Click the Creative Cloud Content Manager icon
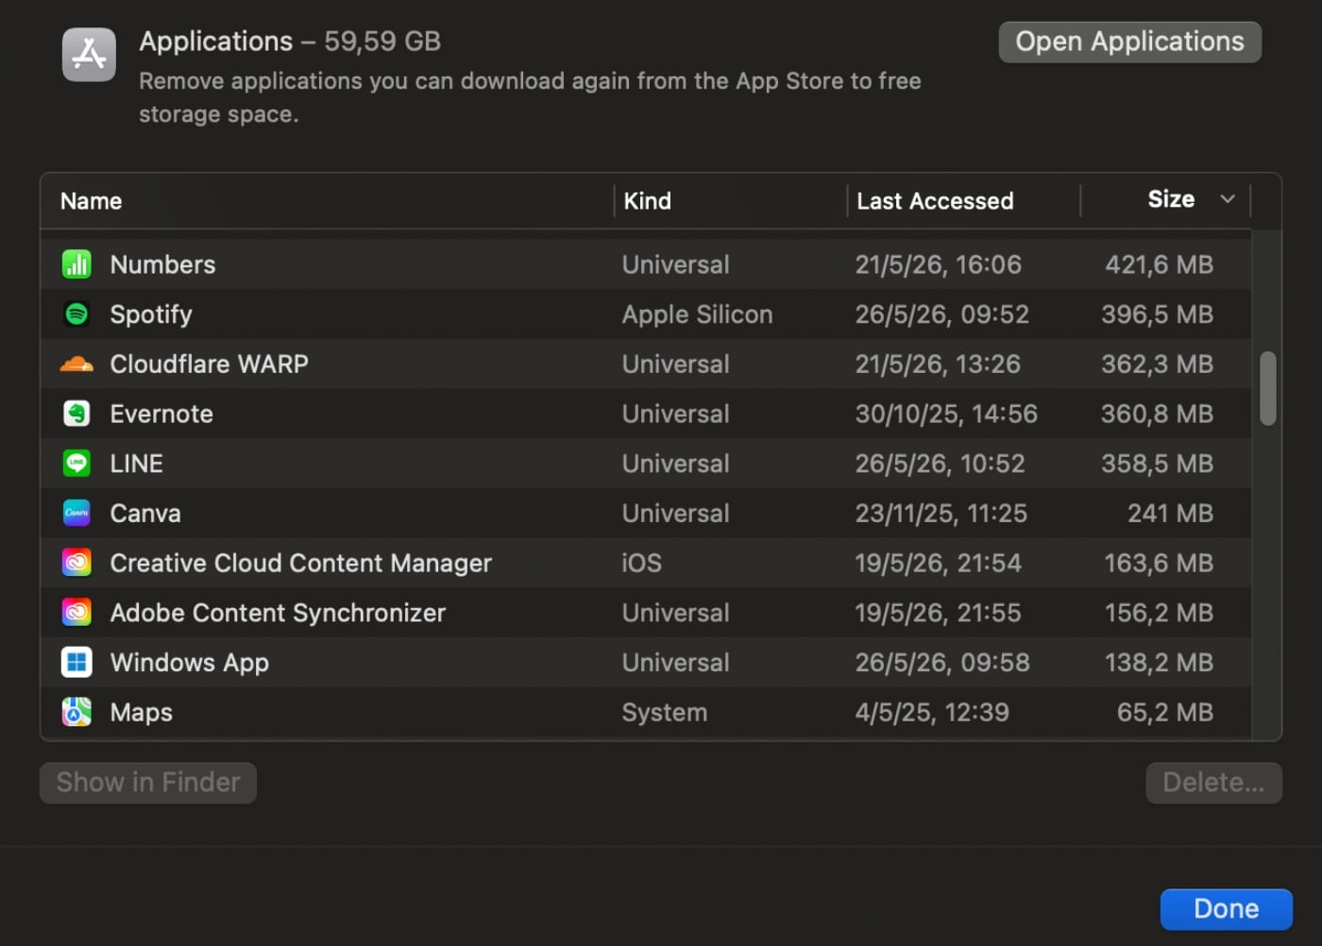The width and height of the screenshot is (1322, 946). click(76, 563)
